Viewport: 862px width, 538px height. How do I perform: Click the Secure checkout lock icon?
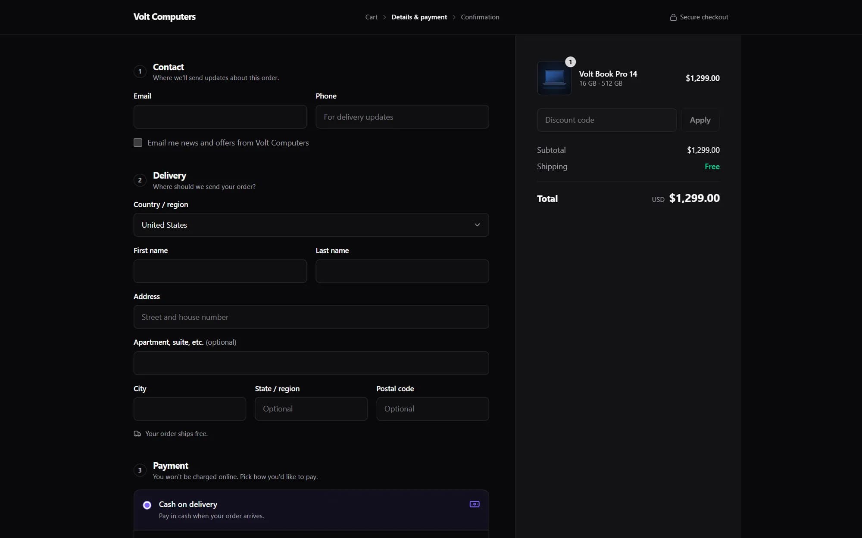(x=673, y=17)
